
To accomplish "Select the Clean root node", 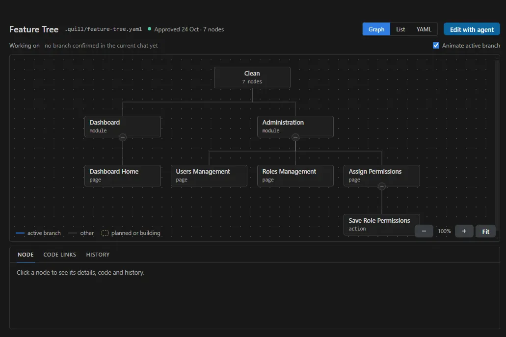I will 252,78.
